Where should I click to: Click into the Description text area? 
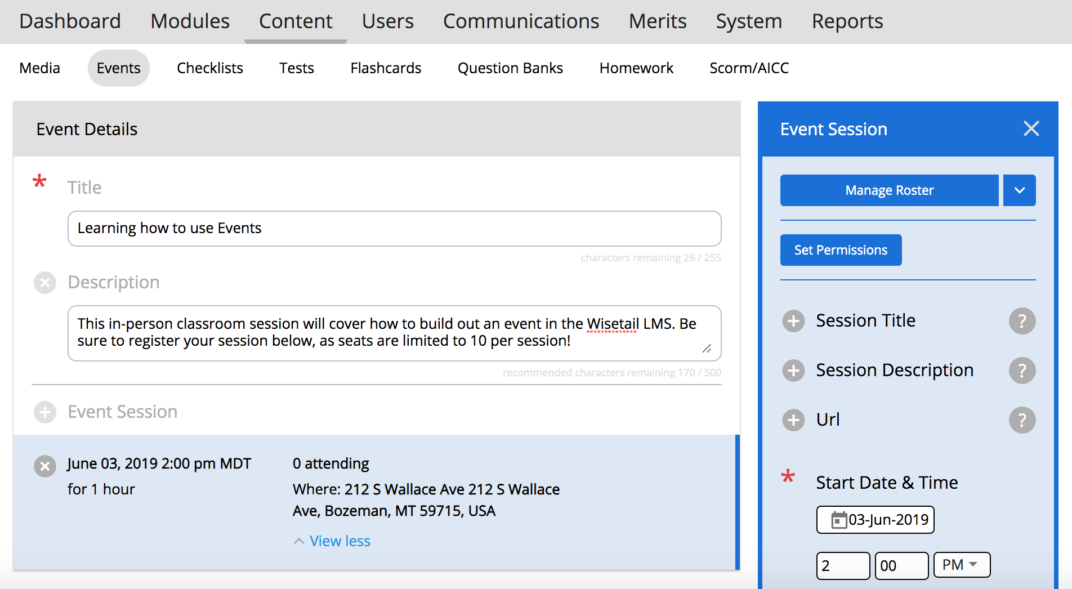pos(395,333)
